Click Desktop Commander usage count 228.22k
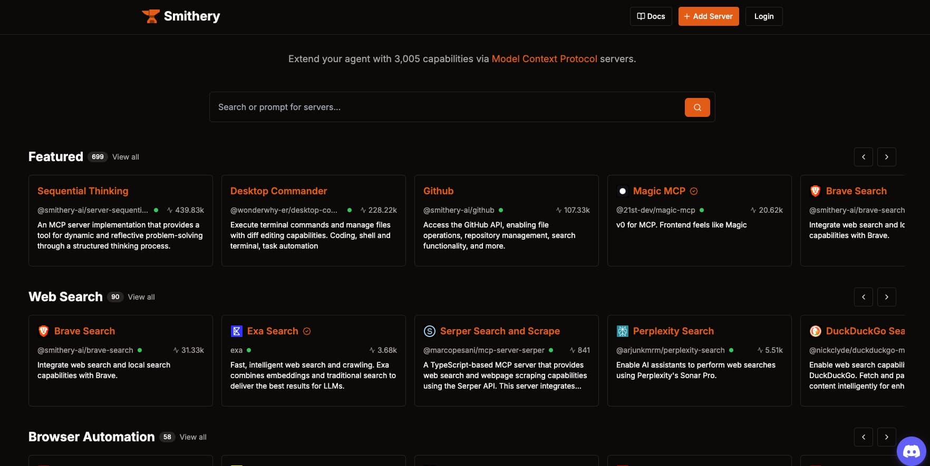 pyautogui.click(x=379, y=210)
